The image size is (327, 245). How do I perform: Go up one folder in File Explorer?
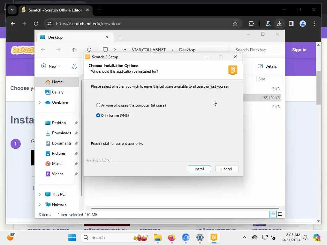click(x=74, y=49)
